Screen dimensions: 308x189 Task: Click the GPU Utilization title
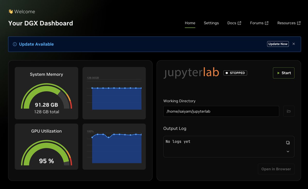46,131
